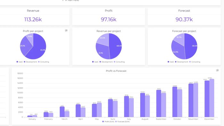Click the August Profit bar
Image resolution: width=224 pixels, height=126 pixels.
pos(143,105)
